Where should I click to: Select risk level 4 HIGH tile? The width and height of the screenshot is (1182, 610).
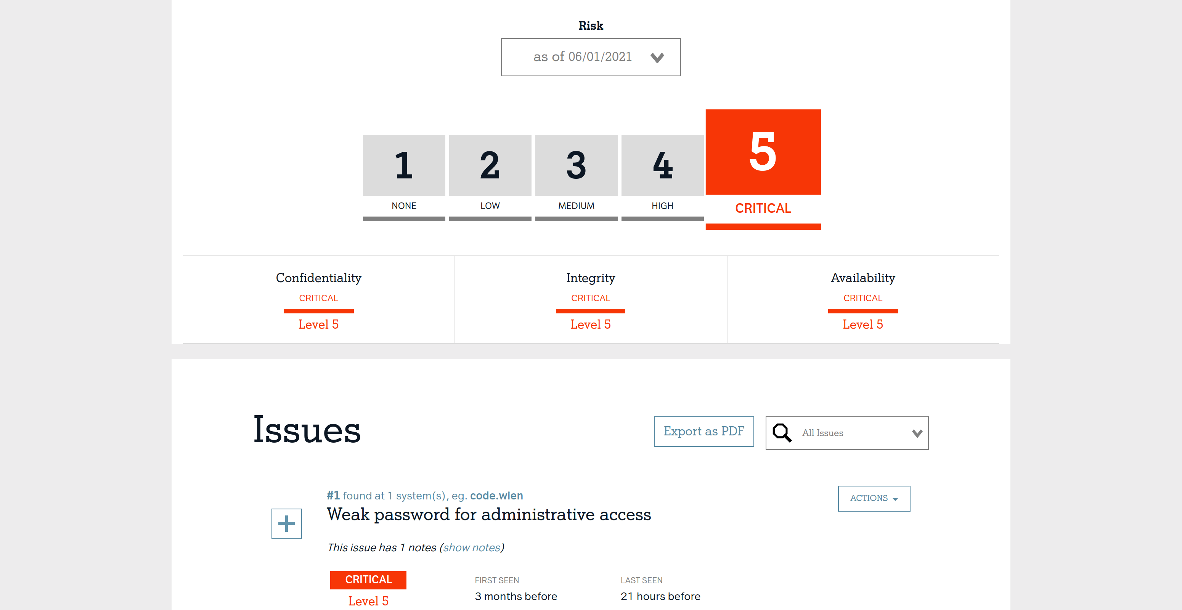click(662, 165)
